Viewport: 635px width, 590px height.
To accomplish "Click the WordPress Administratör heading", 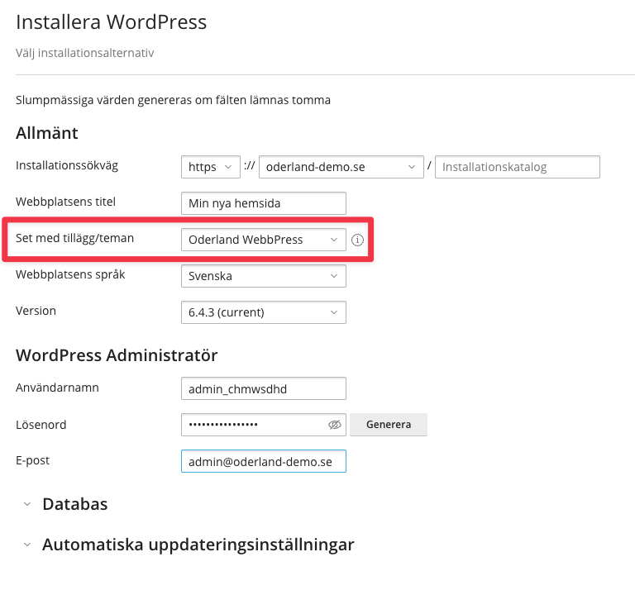I will pyautogui.click(x=117, y=355).
